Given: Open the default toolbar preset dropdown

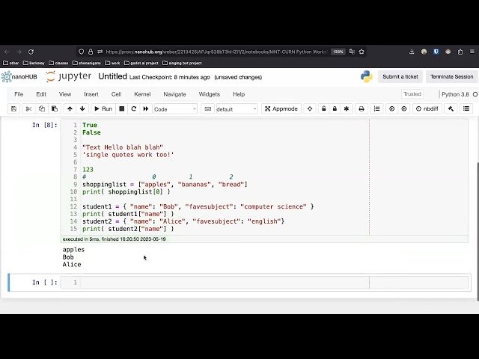Looking at the screenshot, I should click(x=237, y=109).
